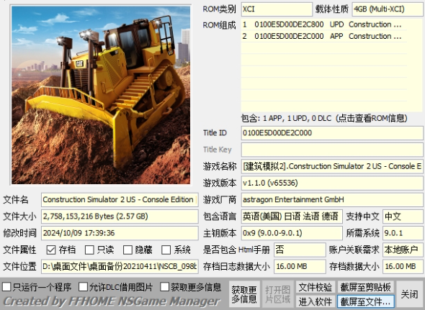Toggle the 存档 archive attribute checkbox

click(x=51, y=250)
